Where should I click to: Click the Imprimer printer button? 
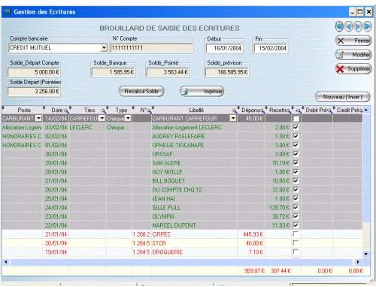[202, 91]
